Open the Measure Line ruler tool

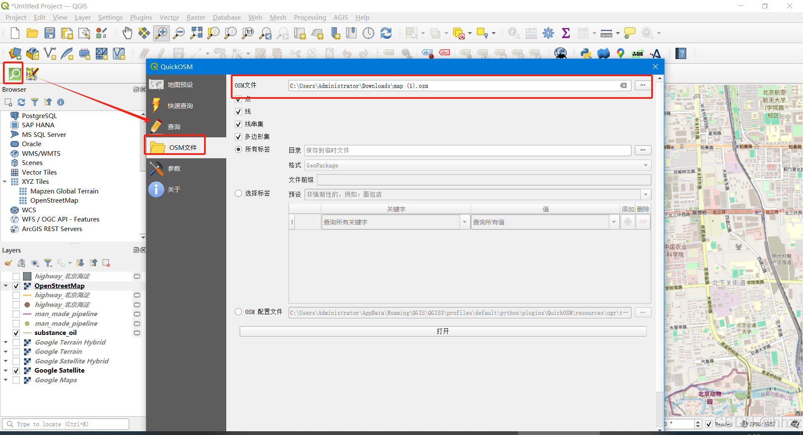click(x=606, y=33)
